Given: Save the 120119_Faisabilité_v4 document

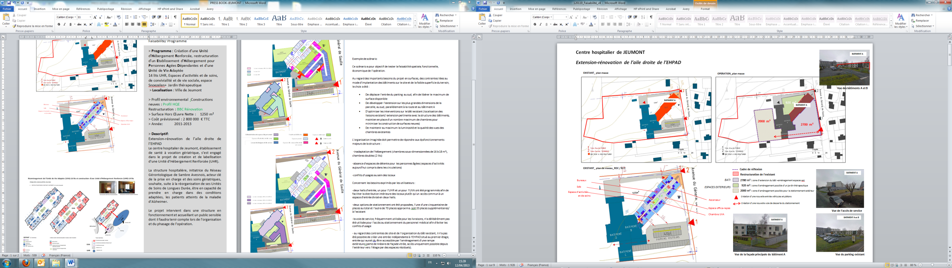Looking at the screenshot, I should point(485,3).
